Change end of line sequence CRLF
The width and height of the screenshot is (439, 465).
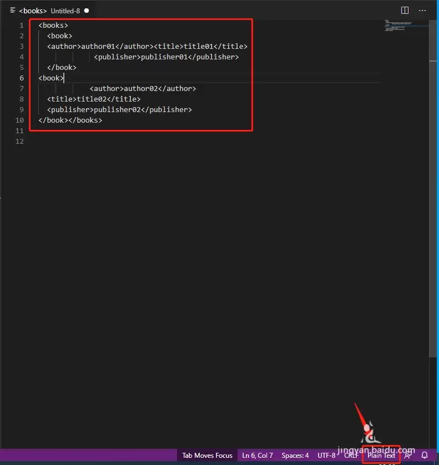tap(351, 455)
